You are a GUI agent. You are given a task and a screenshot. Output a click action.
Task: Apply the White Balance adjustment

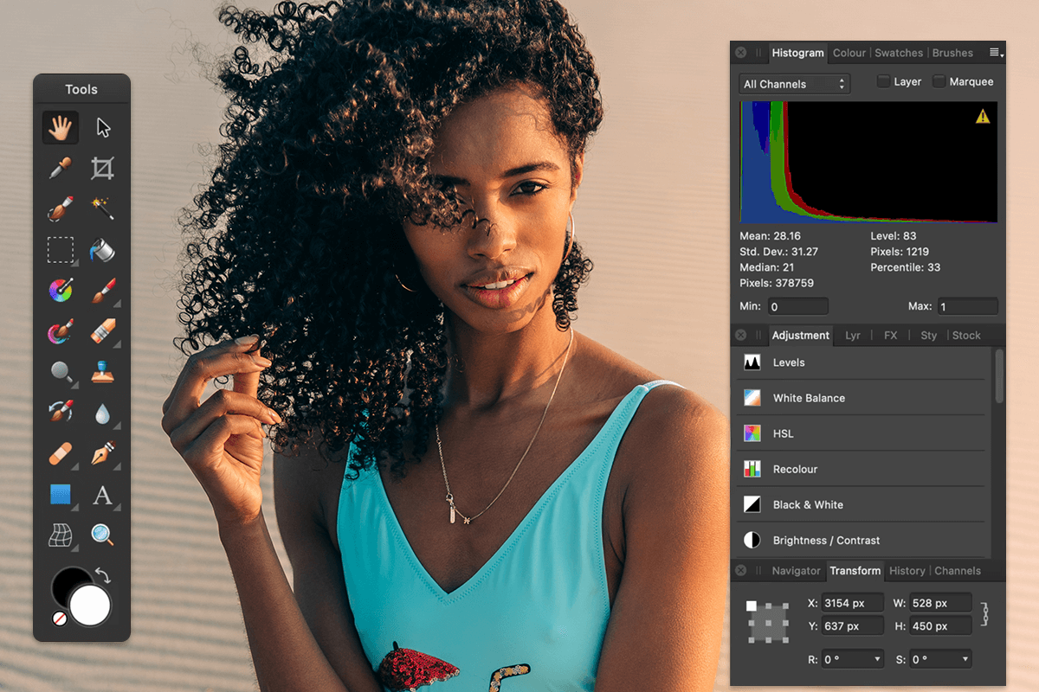[x=809, y=398]
